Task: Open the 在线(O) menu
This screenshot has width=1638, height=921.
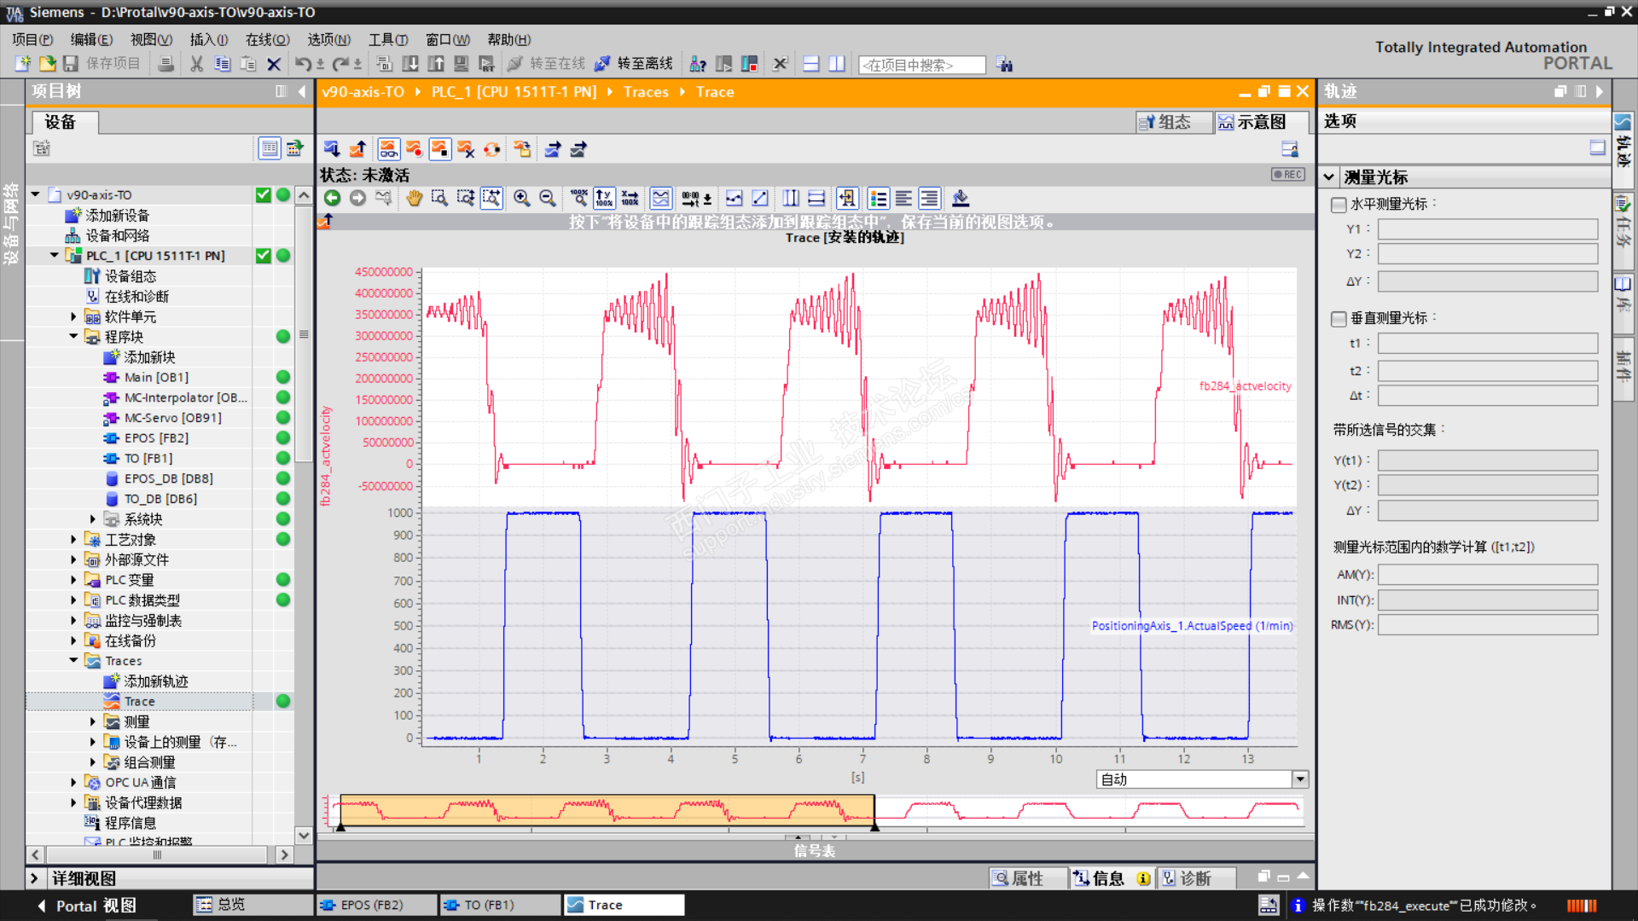Action: pos(267,39)
